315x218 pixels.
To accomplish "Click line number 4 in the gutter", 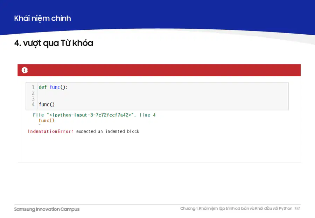I will 33,105.
